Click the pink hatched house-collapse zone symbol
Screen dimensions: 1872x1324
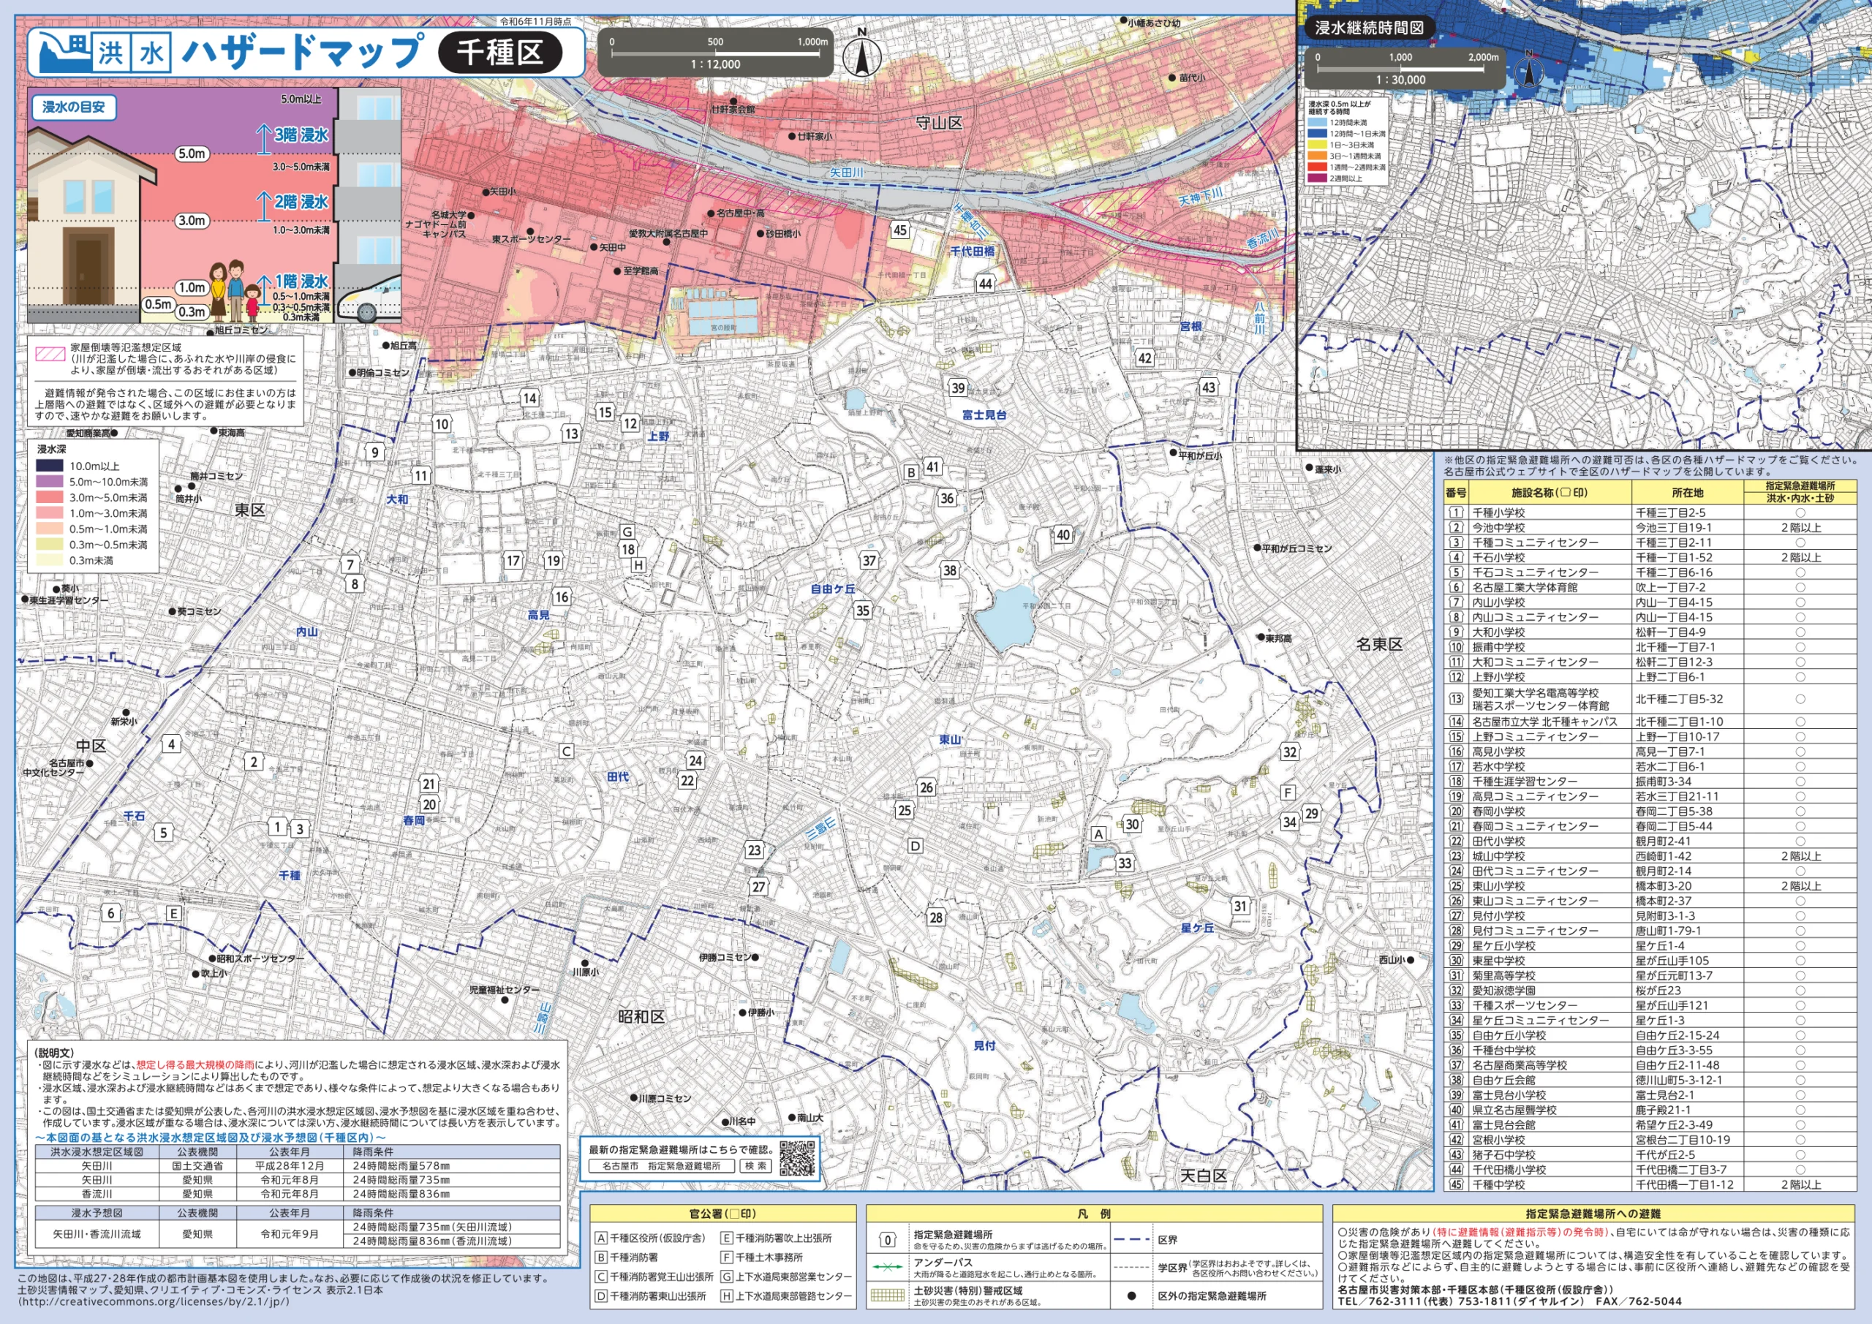click(x=50, y=353)
